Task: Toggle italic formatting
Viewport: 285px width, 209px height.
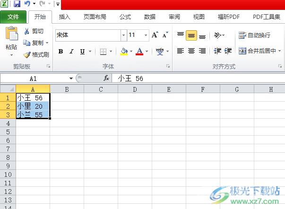Action: (x=72, y=52)
